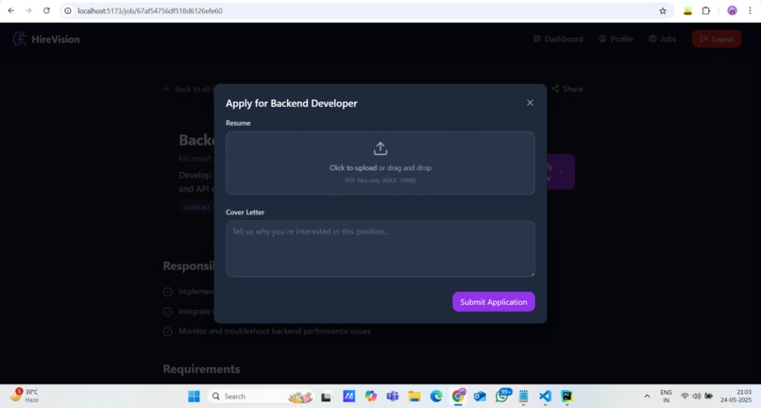Open PyCharm from taskbar

[567, 397]
